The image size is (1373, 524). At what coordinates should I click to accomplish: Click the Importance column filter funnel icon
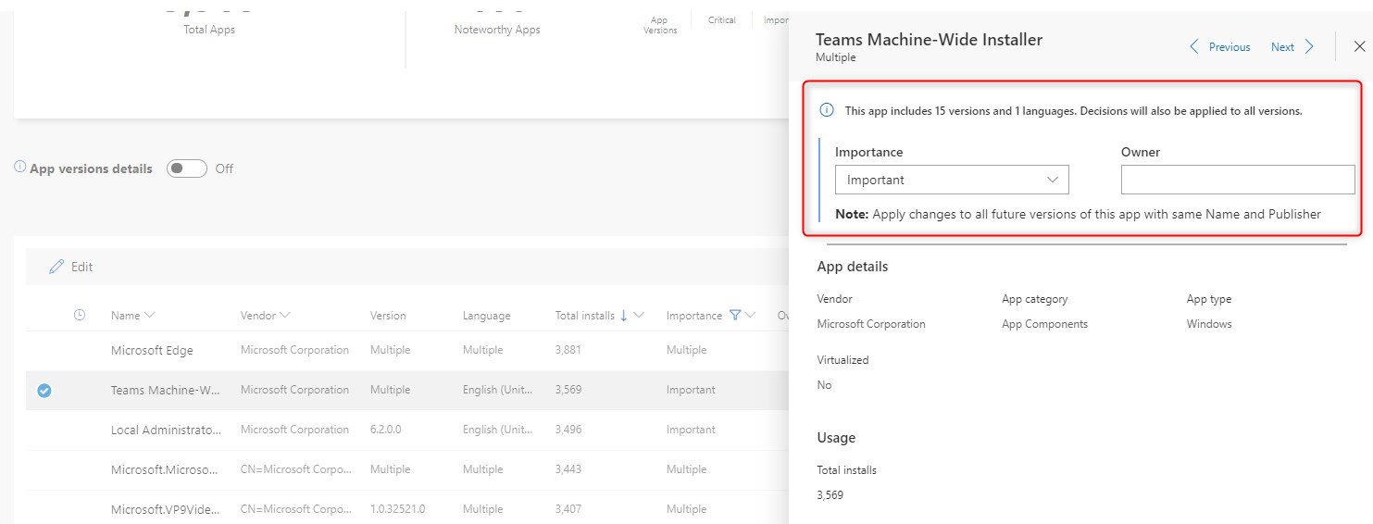[735, 315]
